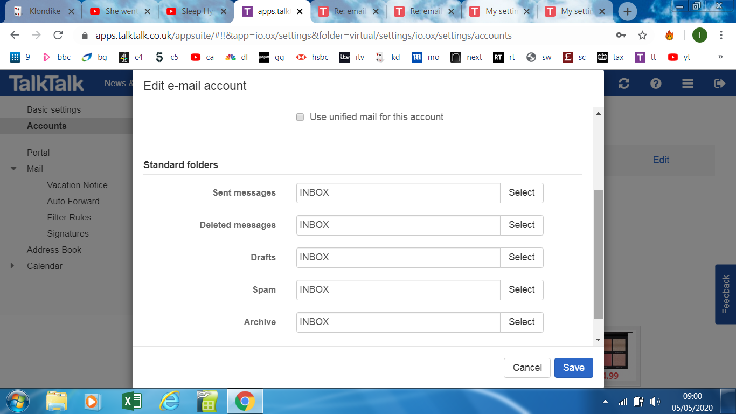Open the help question mark icon
Screen dimensions: 736x414
coord(655,84)
